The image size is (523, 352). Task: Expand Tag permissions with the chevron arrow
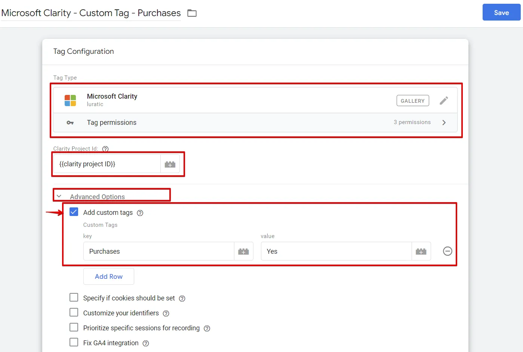[444, 123]
